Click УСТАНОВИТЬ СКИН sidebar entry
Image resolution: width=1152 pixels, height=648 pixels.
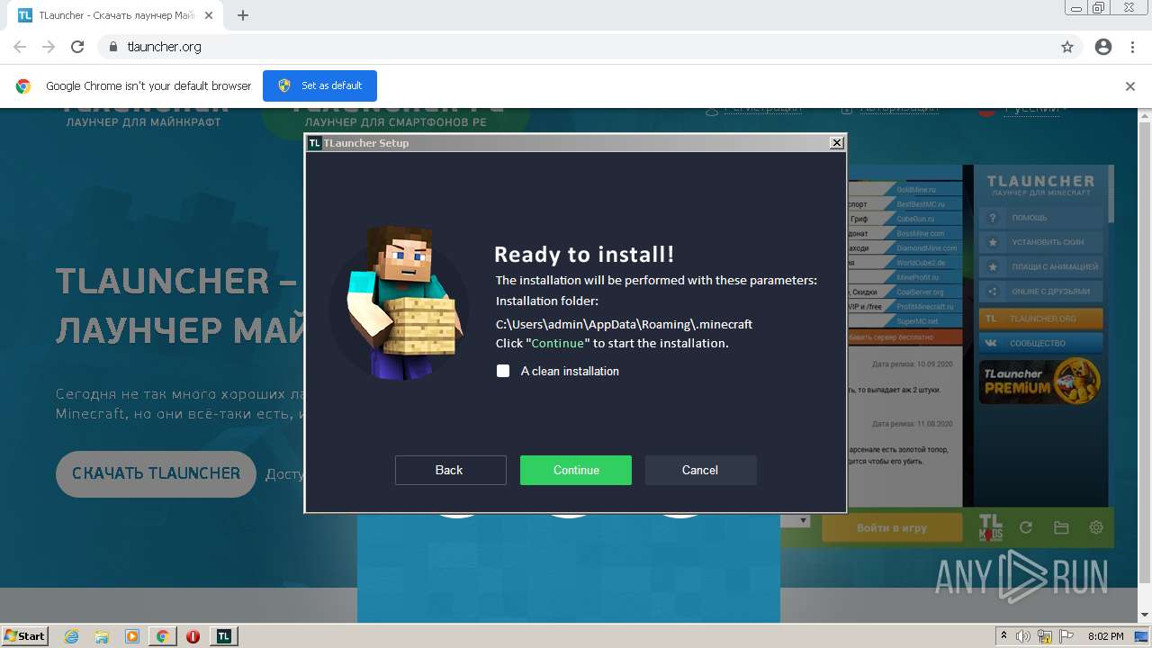tap(1040, 242)
